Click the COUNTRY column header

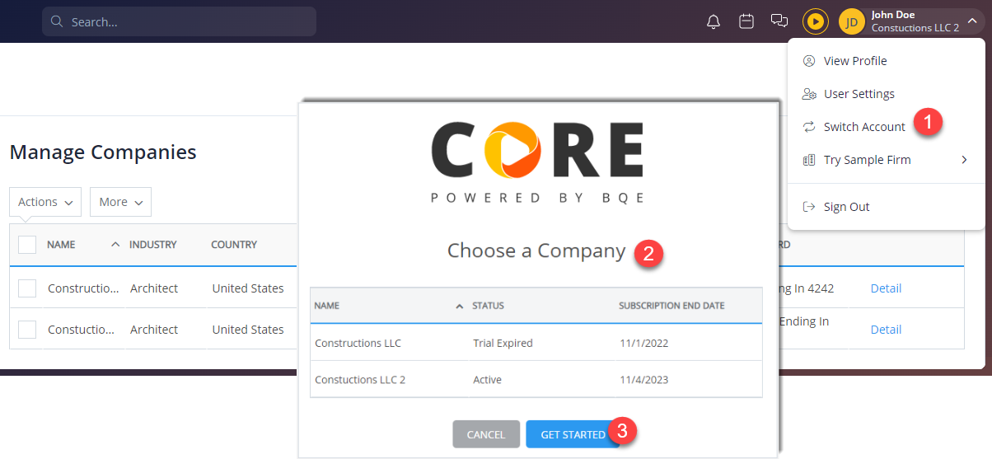(x=234, y=245)
